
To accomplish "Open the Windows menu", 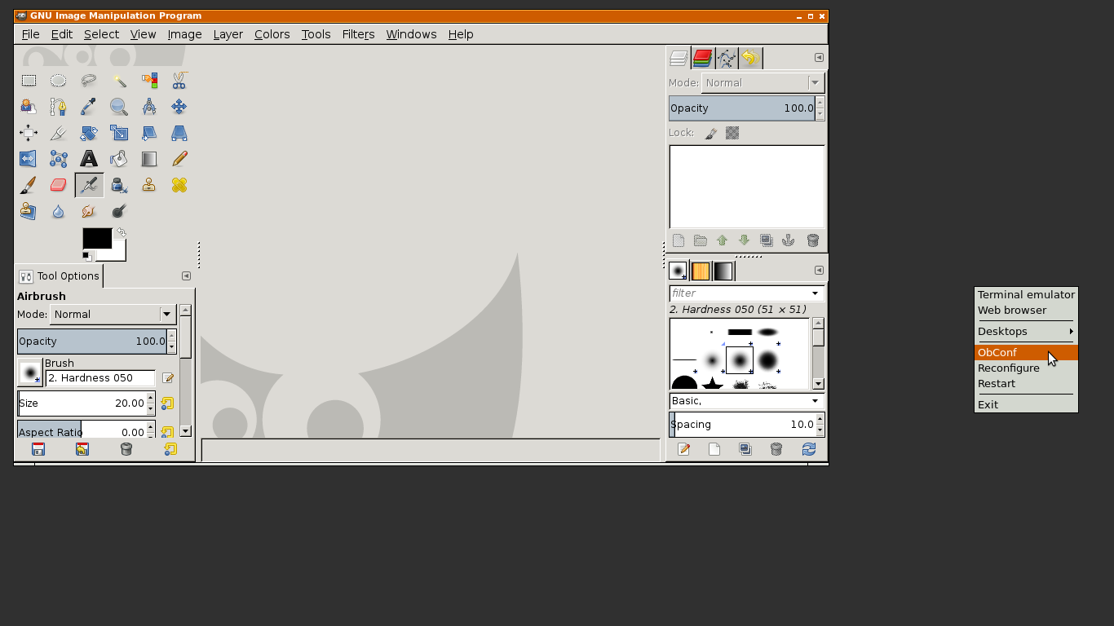I will click(411, 34).
